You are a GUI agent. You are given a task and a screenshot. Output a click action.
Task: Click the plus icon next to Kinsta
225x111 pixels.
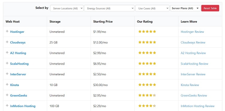(x=7, y=85)
